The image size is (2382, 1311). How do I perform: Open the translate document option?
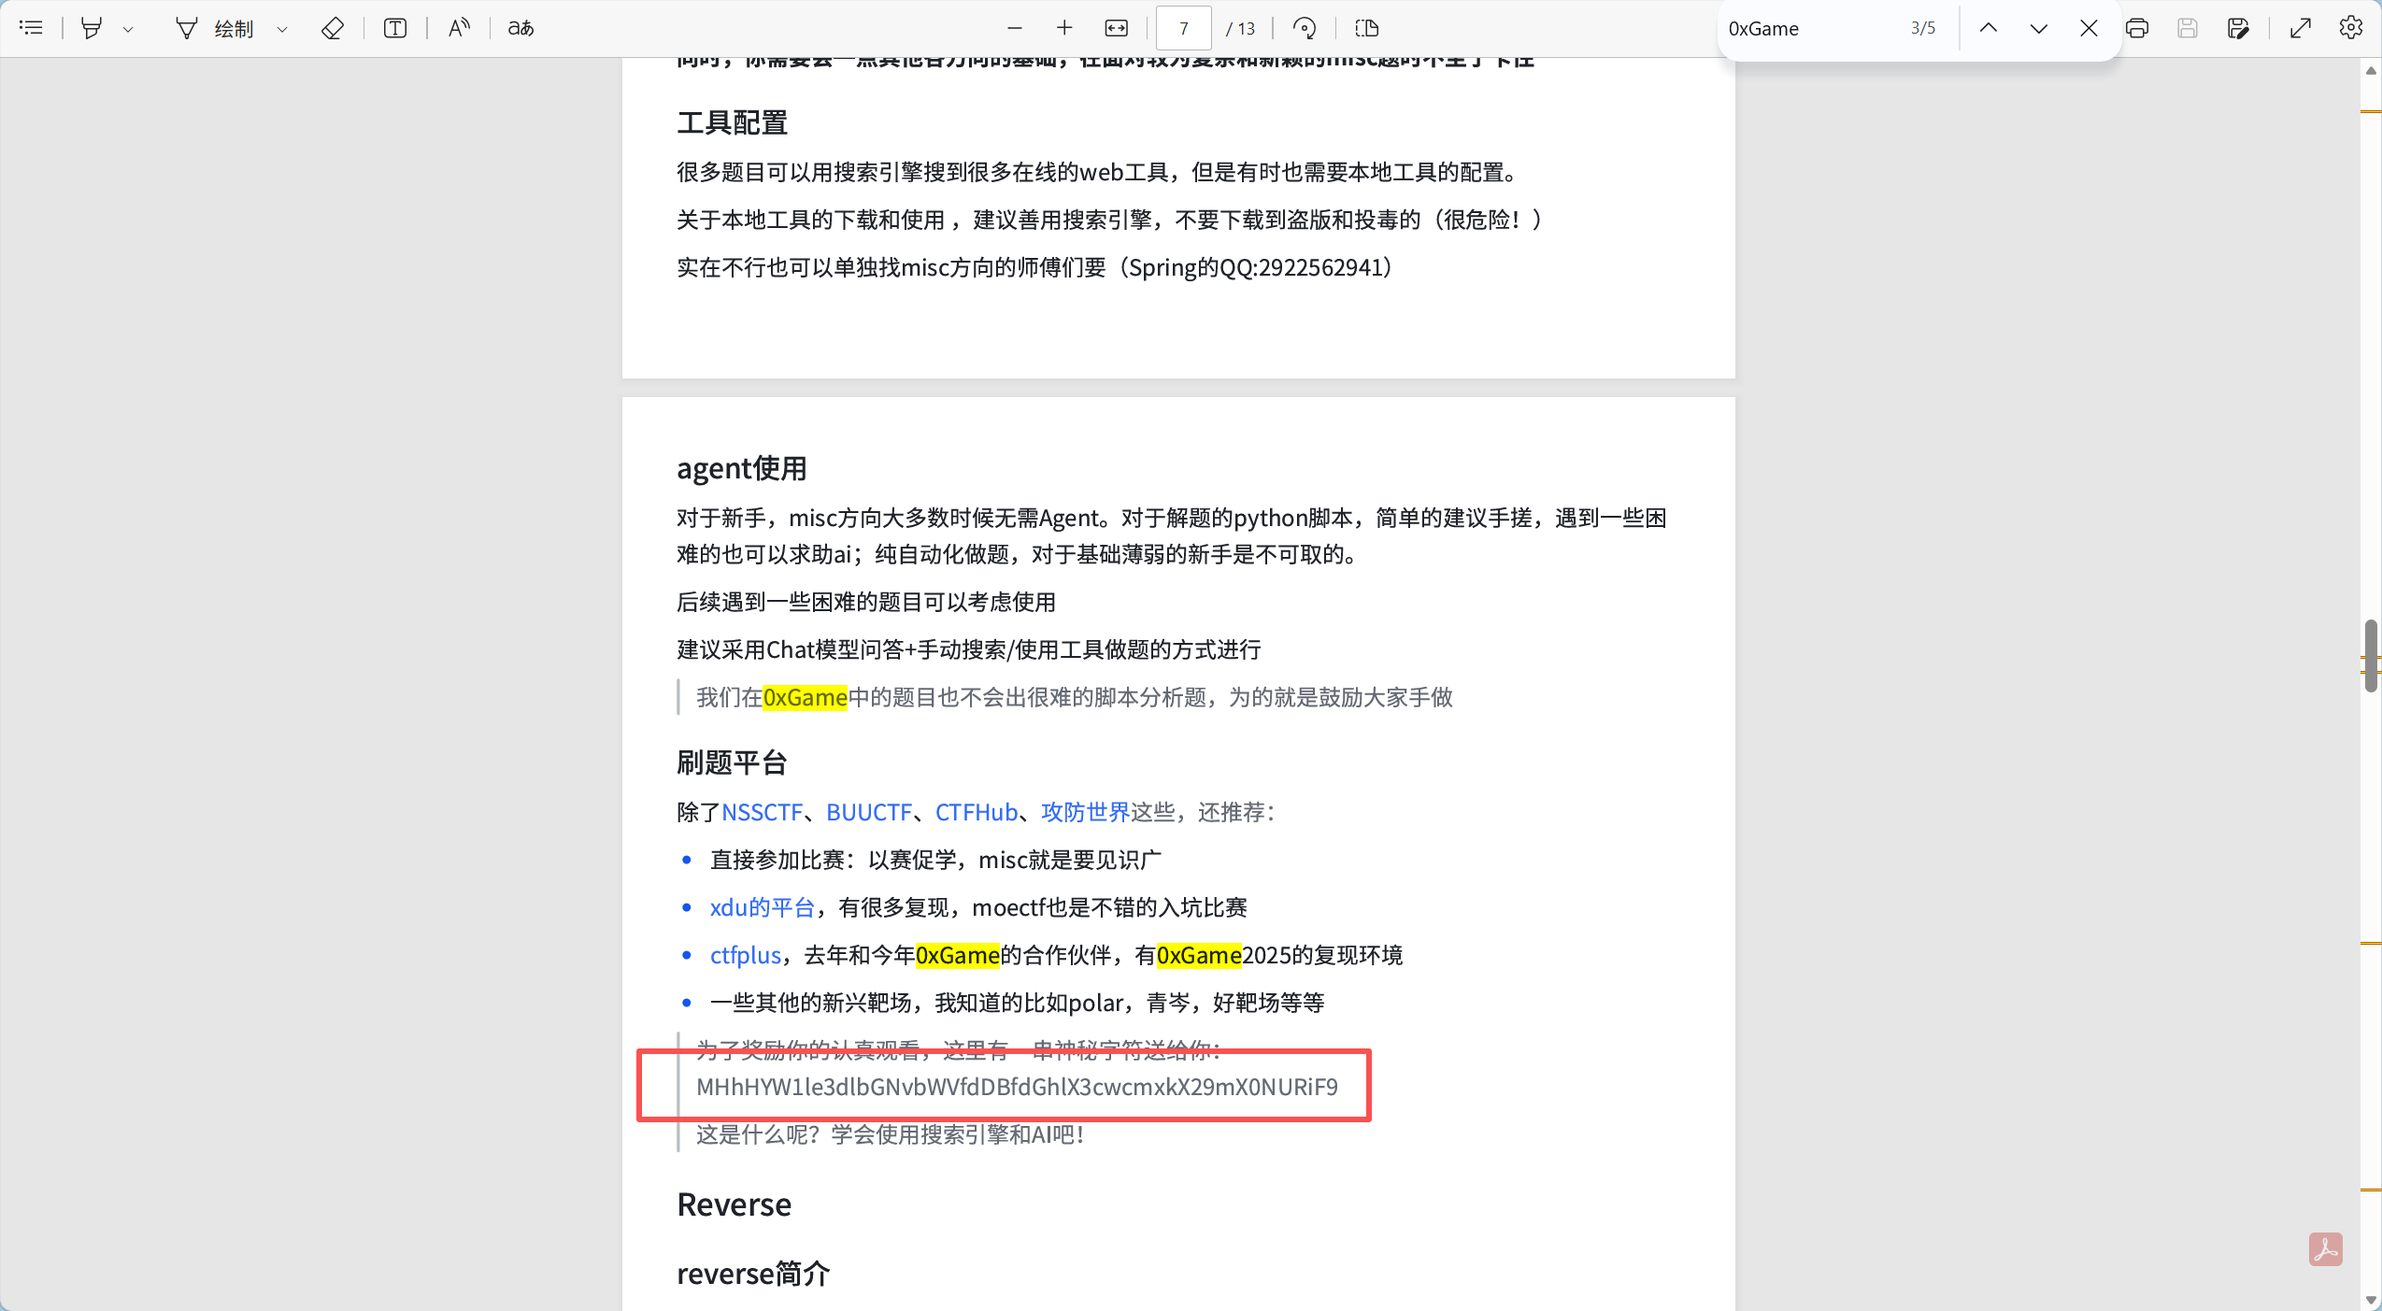[x=521, y=28]
